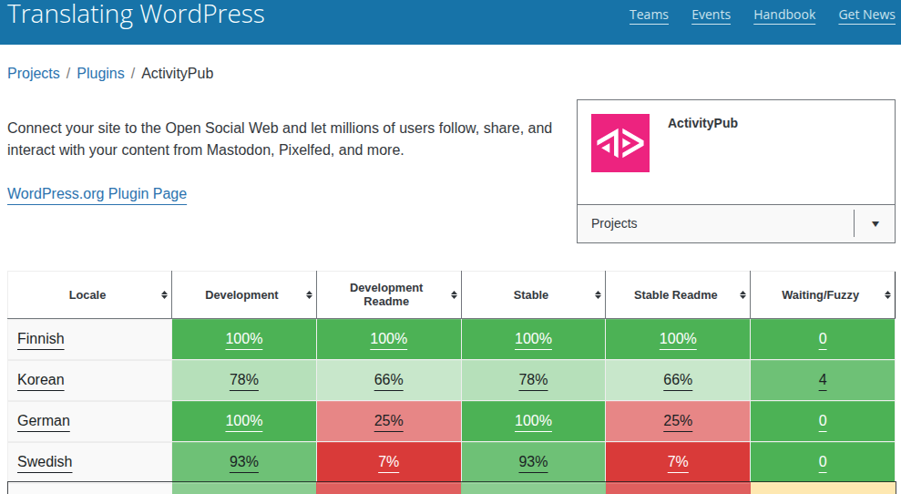Open the Projects menu box
901x494 pixels.
715,223
